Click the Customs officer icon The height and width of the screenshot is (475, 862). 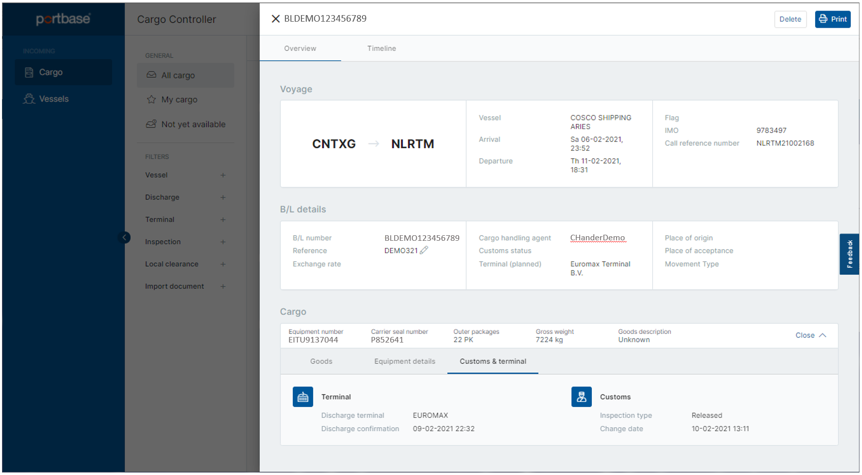pyautogui.click(x=581, y=396)
